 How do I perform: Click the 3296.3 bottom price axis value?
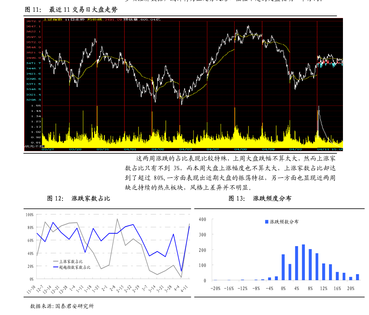click(x=33, y=100)
